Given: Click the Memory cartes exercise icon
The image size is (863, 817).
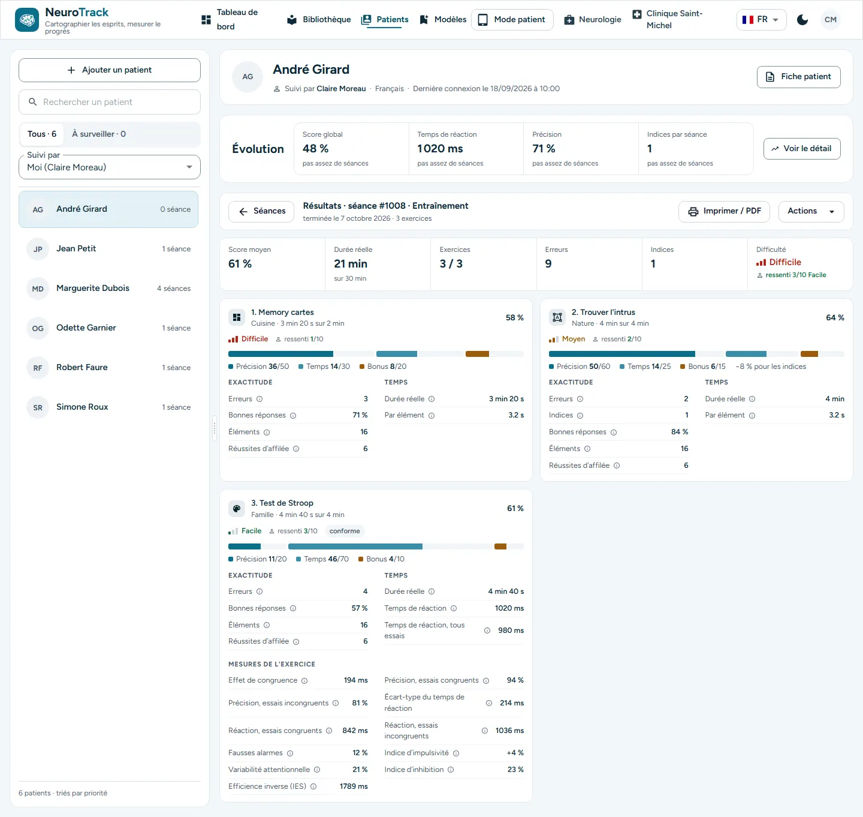Looking at the screenshot, I should coord(237,317).
